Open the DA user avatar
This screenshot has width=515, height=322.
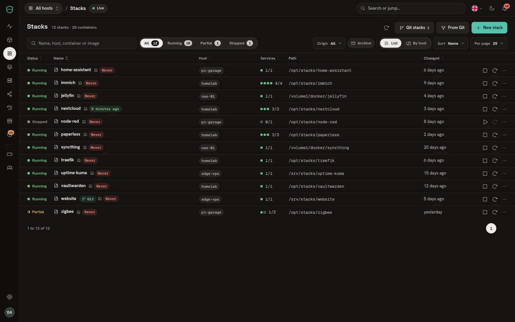[10, 312]
